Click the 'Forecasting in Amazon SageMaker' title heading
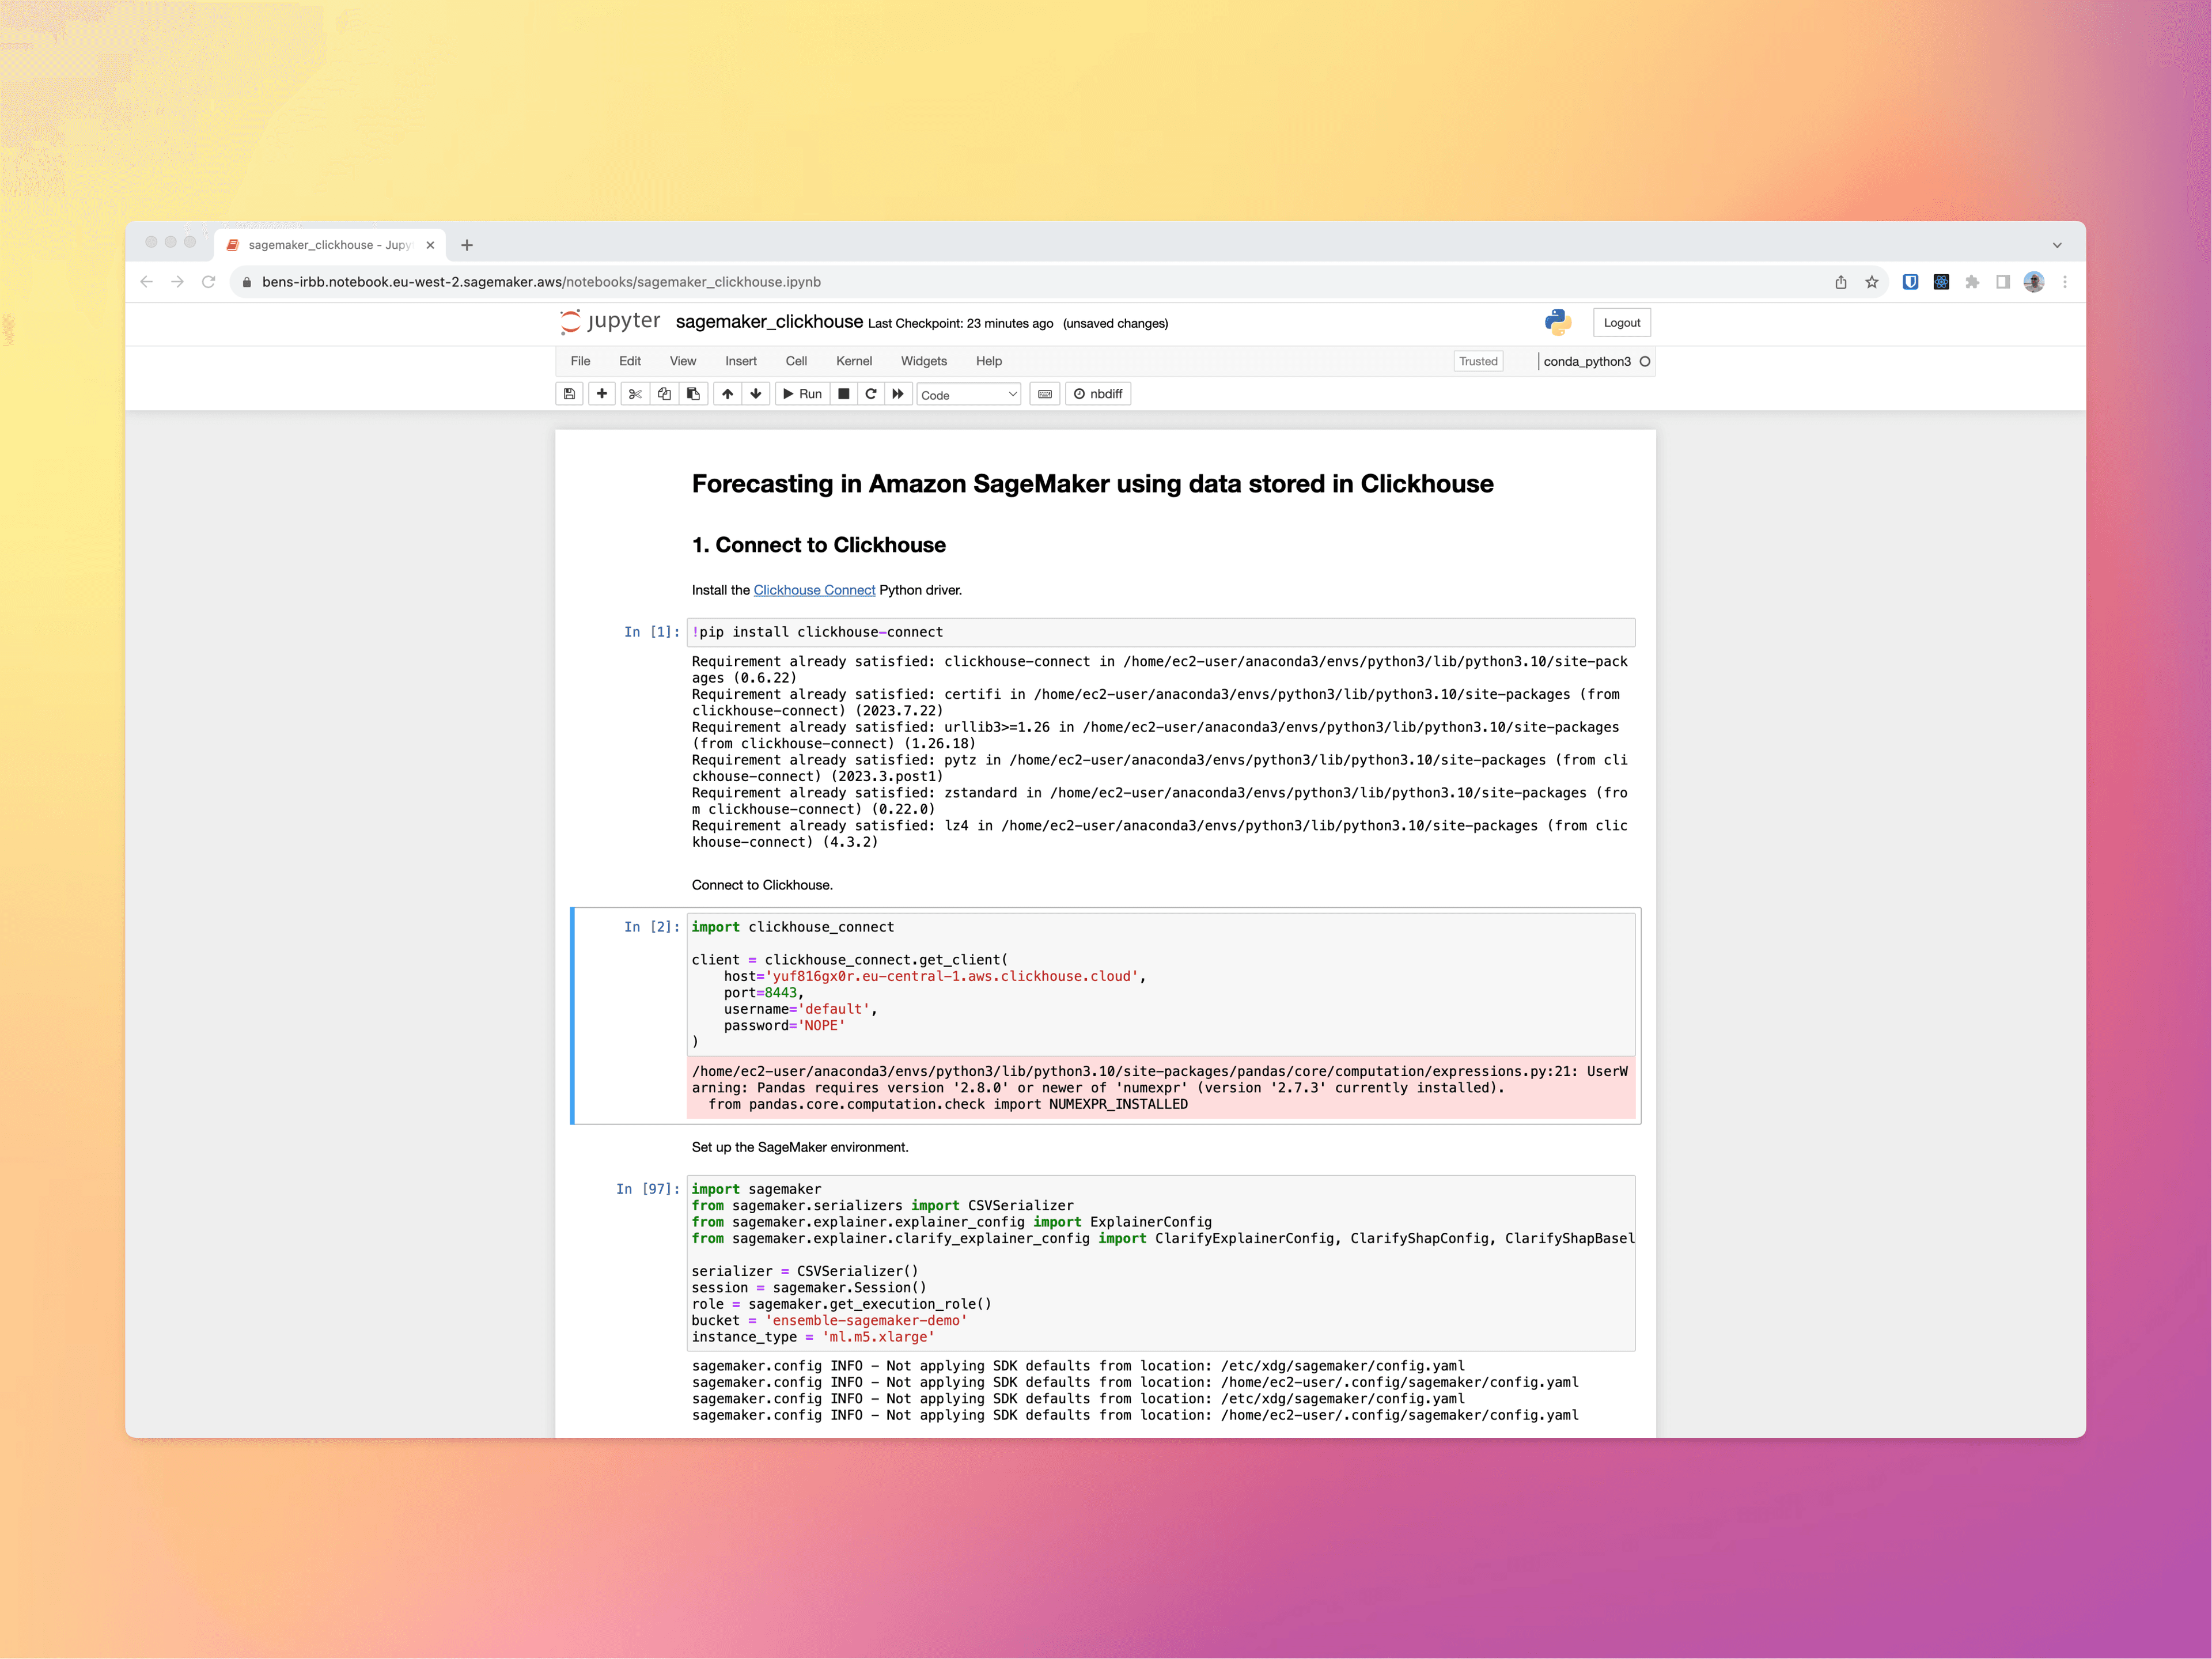Viewport: 2212px width, 1659px height. pos(1093,484)
